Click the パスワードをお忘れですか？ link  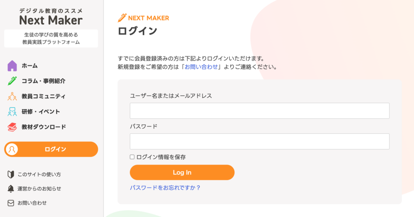tap(165, 188)
